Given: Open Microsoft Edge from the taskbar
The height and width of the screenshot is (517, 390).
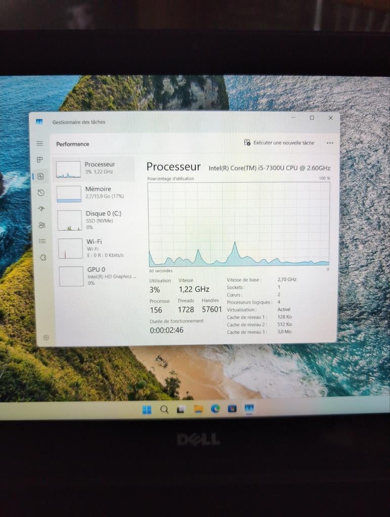Looking at the screenshot, I should (x=215, y=408).
